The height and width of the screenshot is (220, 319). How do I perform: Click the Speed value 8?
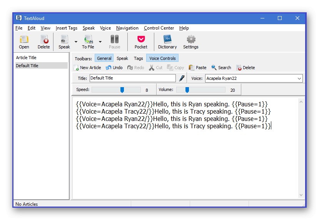(x=147, y=90)
